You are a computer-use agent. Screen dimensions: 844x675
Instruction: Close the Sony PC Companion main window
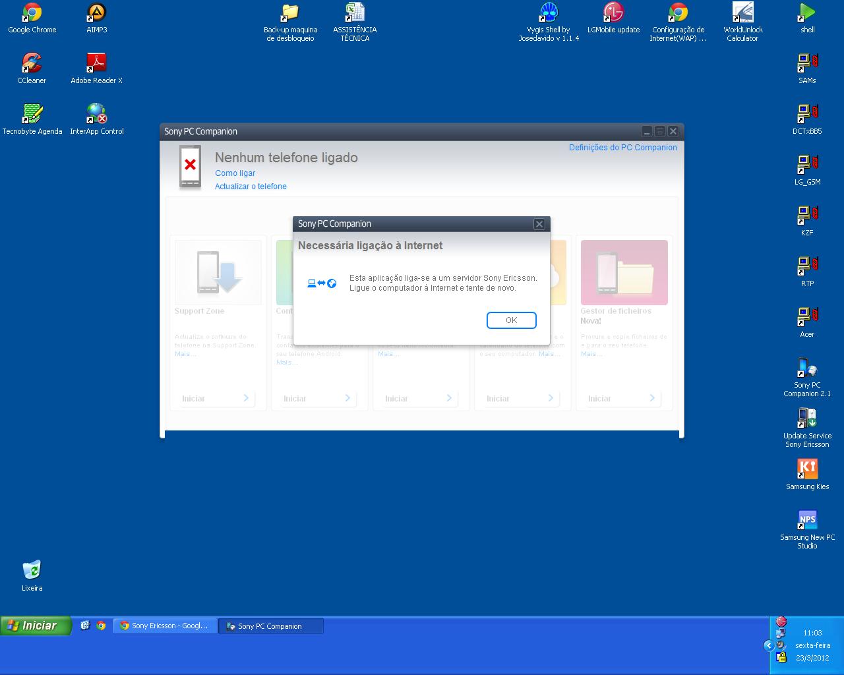[673, 131]
